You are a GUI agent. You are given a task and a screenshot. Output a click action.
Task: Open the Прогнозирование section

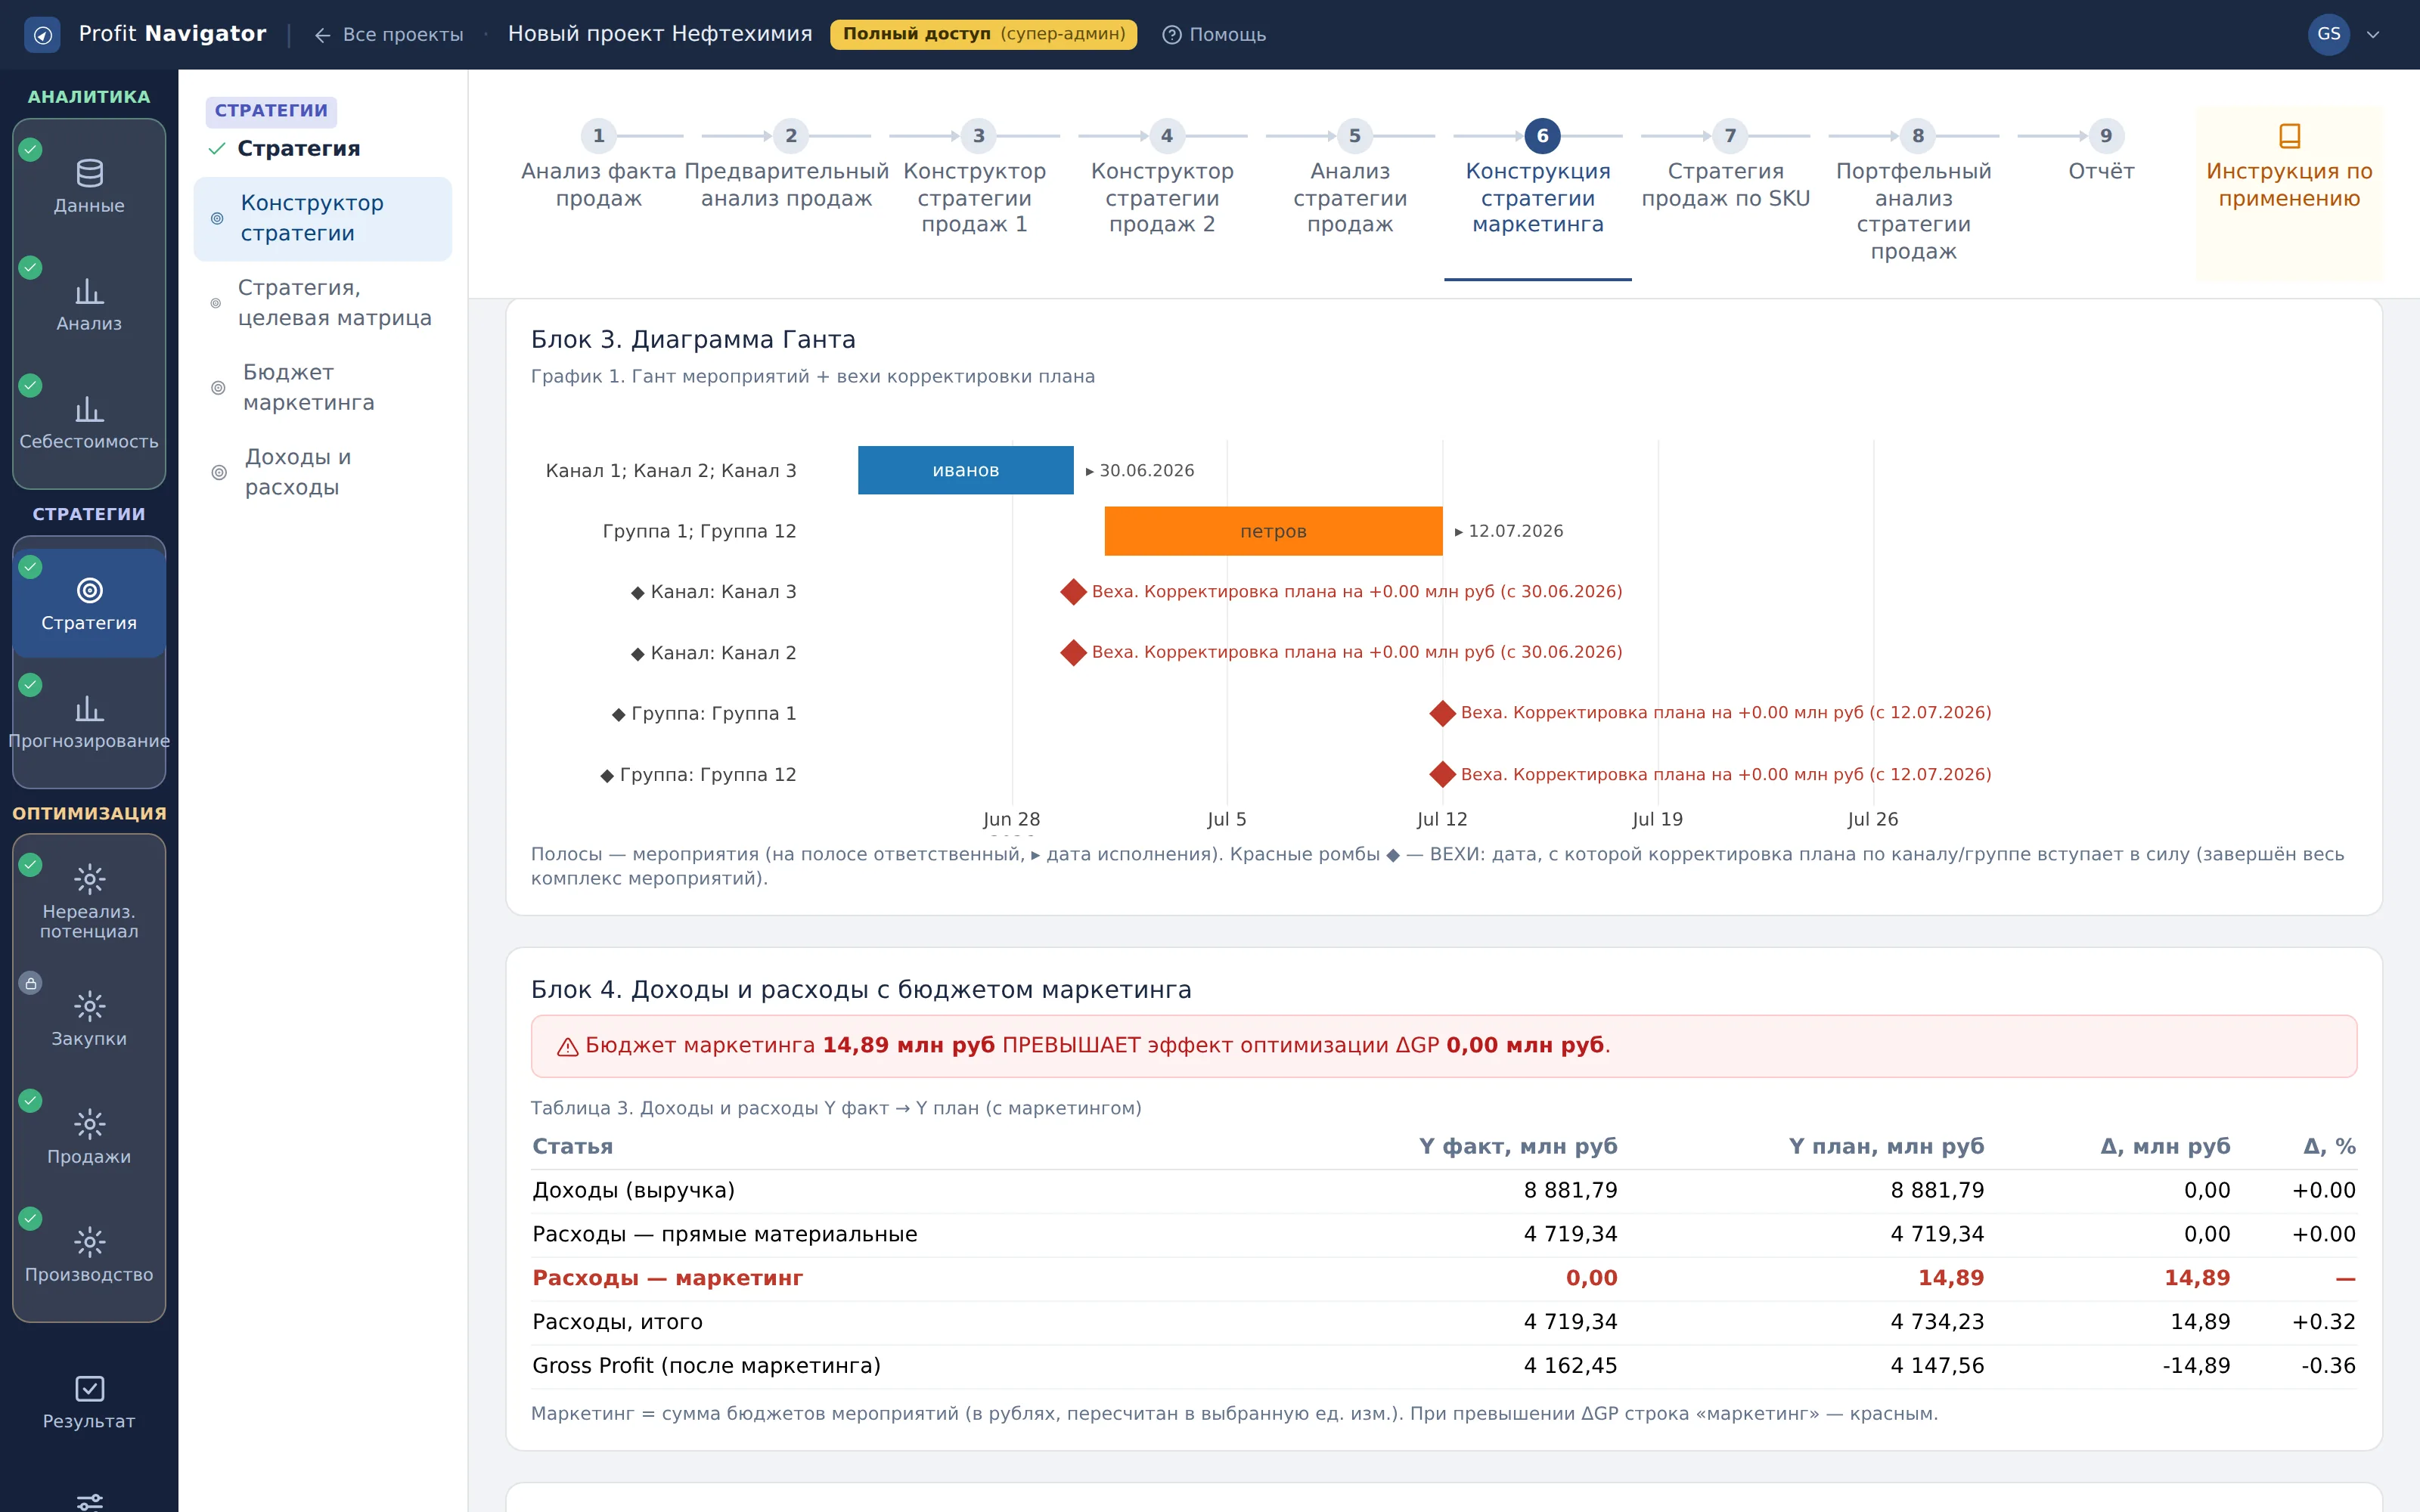[89, 722]
